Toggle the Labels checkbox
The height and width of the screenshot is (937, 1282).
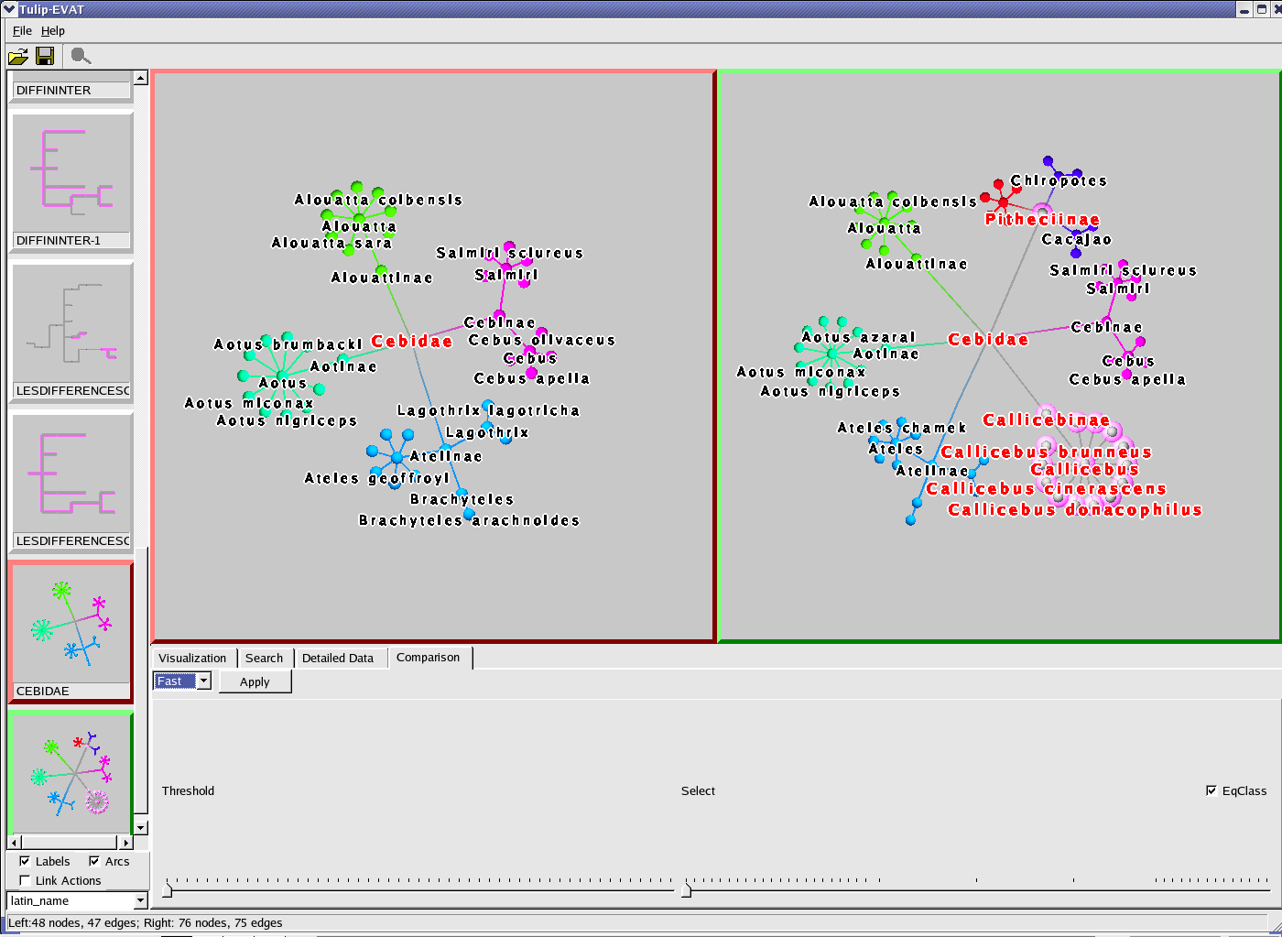coord(25,861)
